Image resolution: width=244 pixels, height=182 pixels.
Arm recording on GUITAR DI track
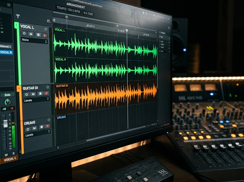47,93
